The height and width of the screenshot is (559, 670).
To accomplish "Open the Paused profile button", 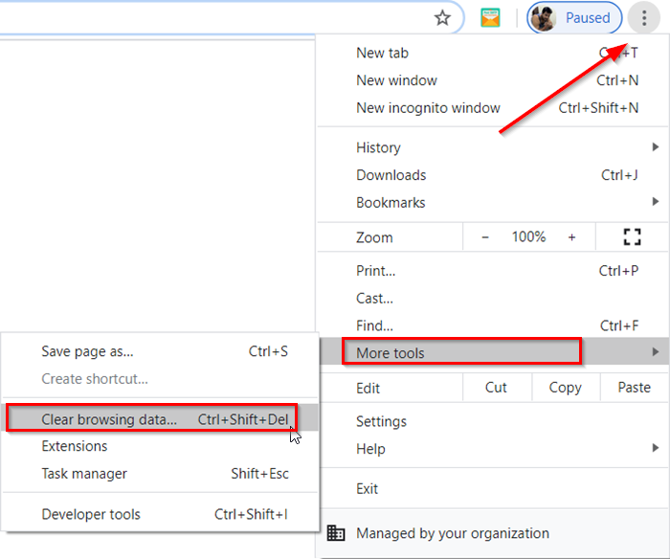I will pos(574,18).
